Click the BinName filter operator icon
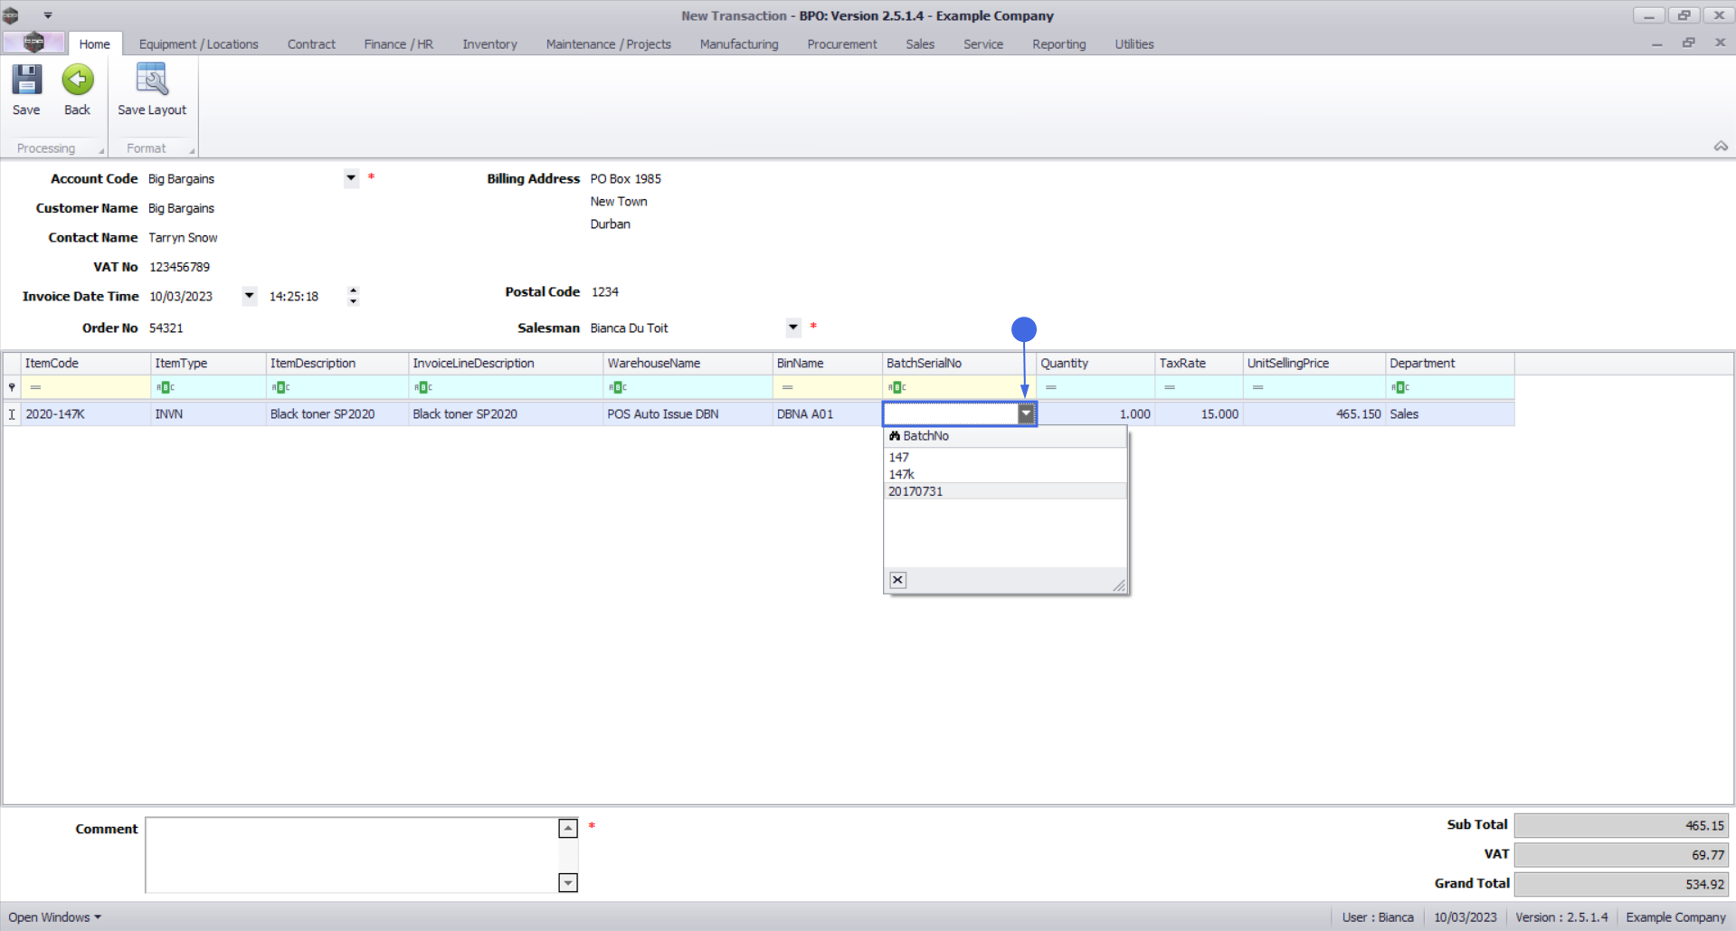 click(787, 387)
